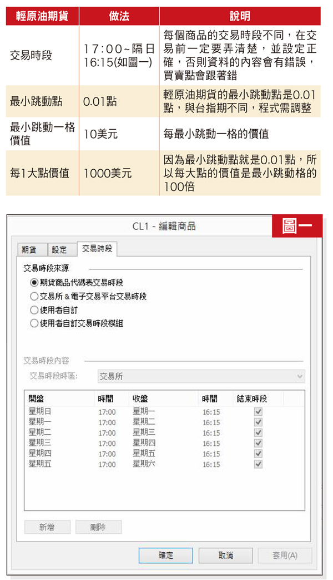Switch to the 期貨 tab

(x=32, y=250)
